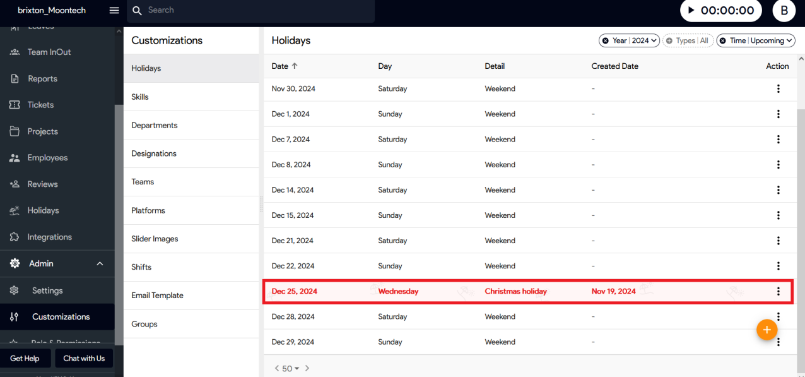The image size is (805, 377).
Task: Open action menu for Nov 30, 2024 row
Action: click(778, 89)
